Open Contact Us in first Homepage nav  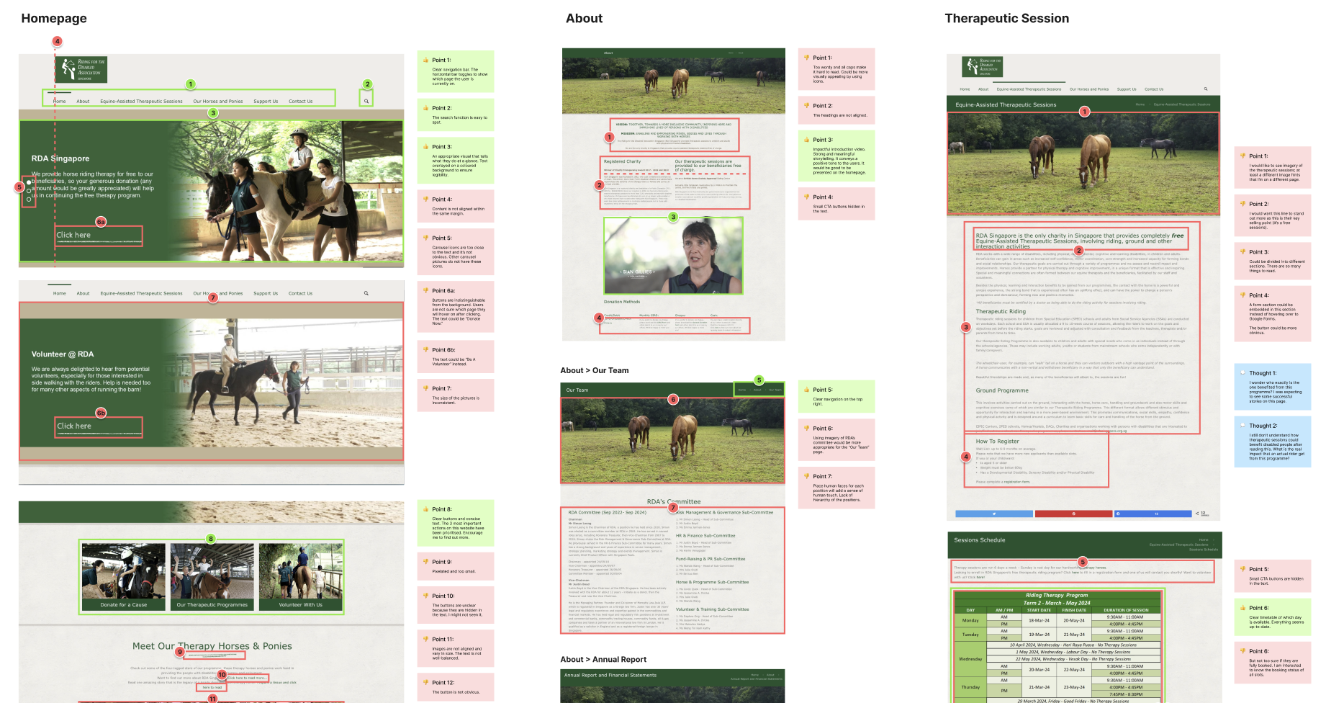[x=300, y=102]
